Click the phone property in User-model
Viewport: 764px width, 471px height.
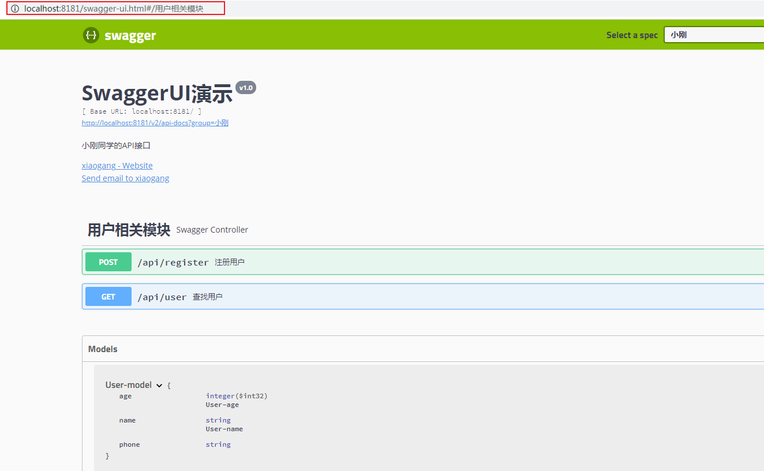click(129, 444)
